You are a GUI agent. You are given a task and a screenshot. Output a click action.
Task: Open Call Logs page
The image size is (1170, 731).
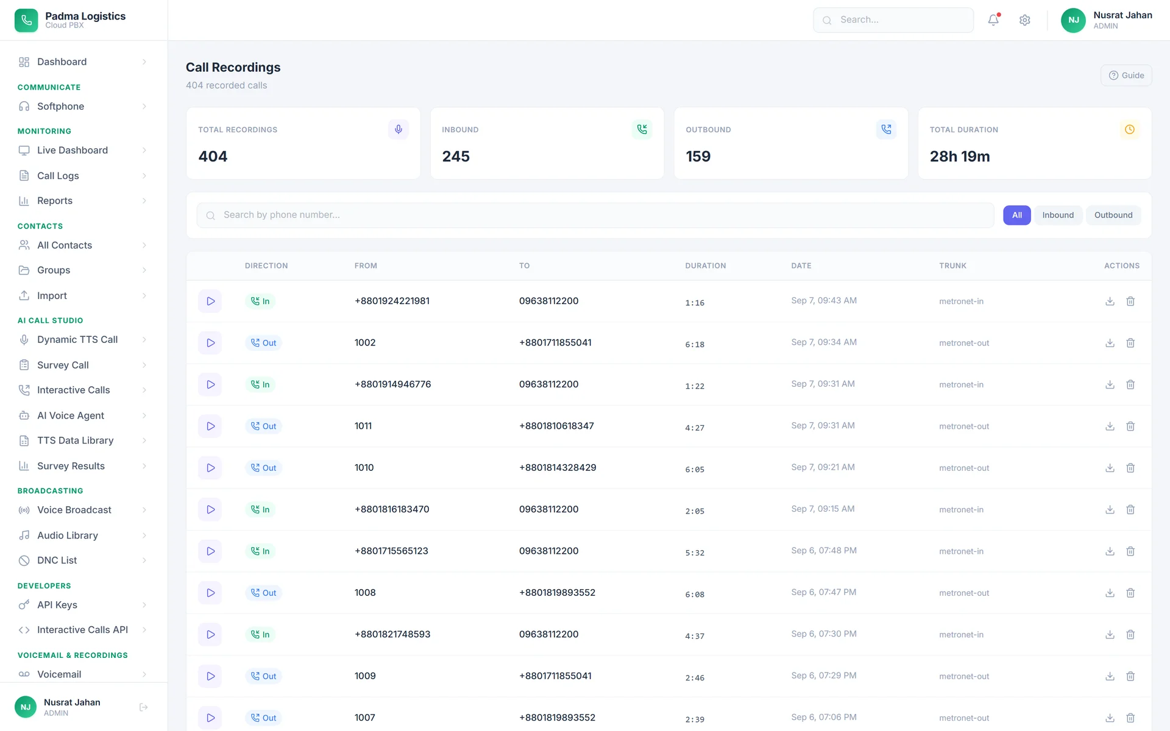(83, 175)
